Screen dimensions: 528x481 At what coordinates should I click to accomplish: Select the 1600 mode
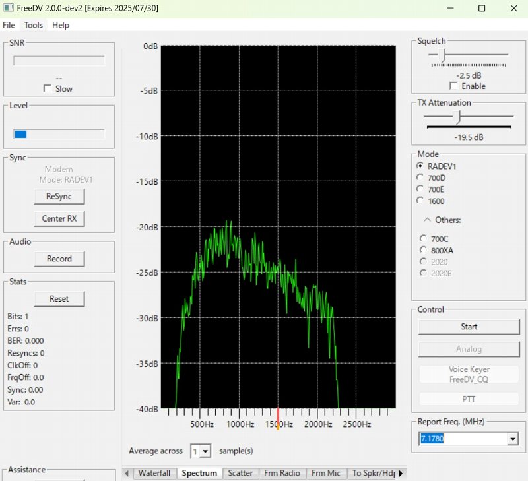420,201
